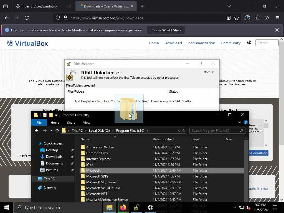Viewport: 284px width, 213px height.
Task: Sort by Name column header
Action: tap(115, 139)
